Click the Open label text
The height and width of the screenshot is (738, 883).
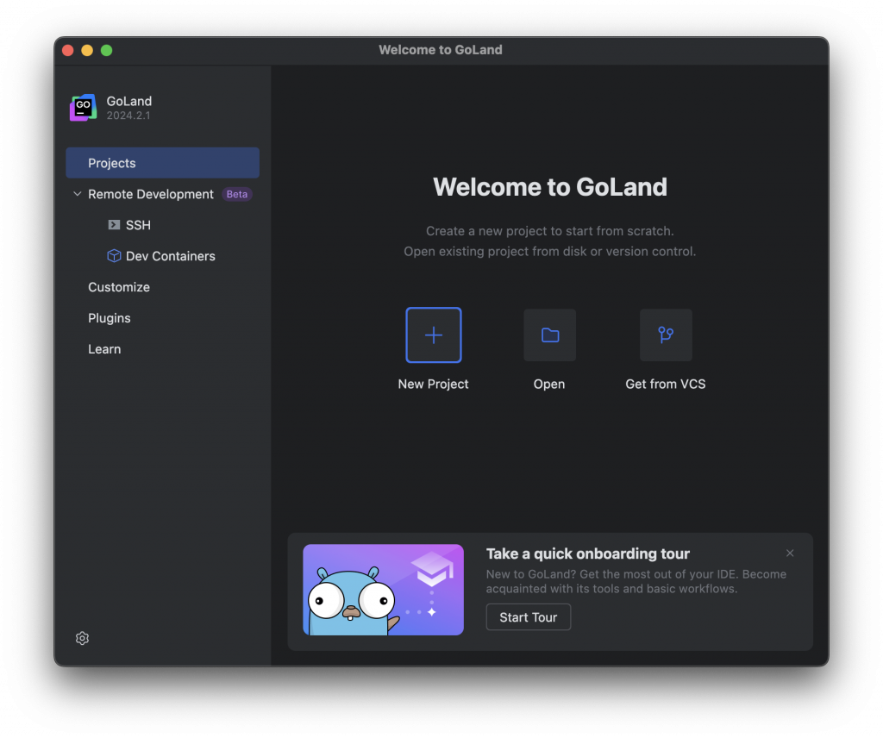[x=549, y=384]
